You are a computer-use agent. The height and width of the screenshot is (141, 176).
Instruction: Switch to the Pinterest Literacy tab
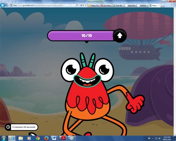(x=106, y=6)
